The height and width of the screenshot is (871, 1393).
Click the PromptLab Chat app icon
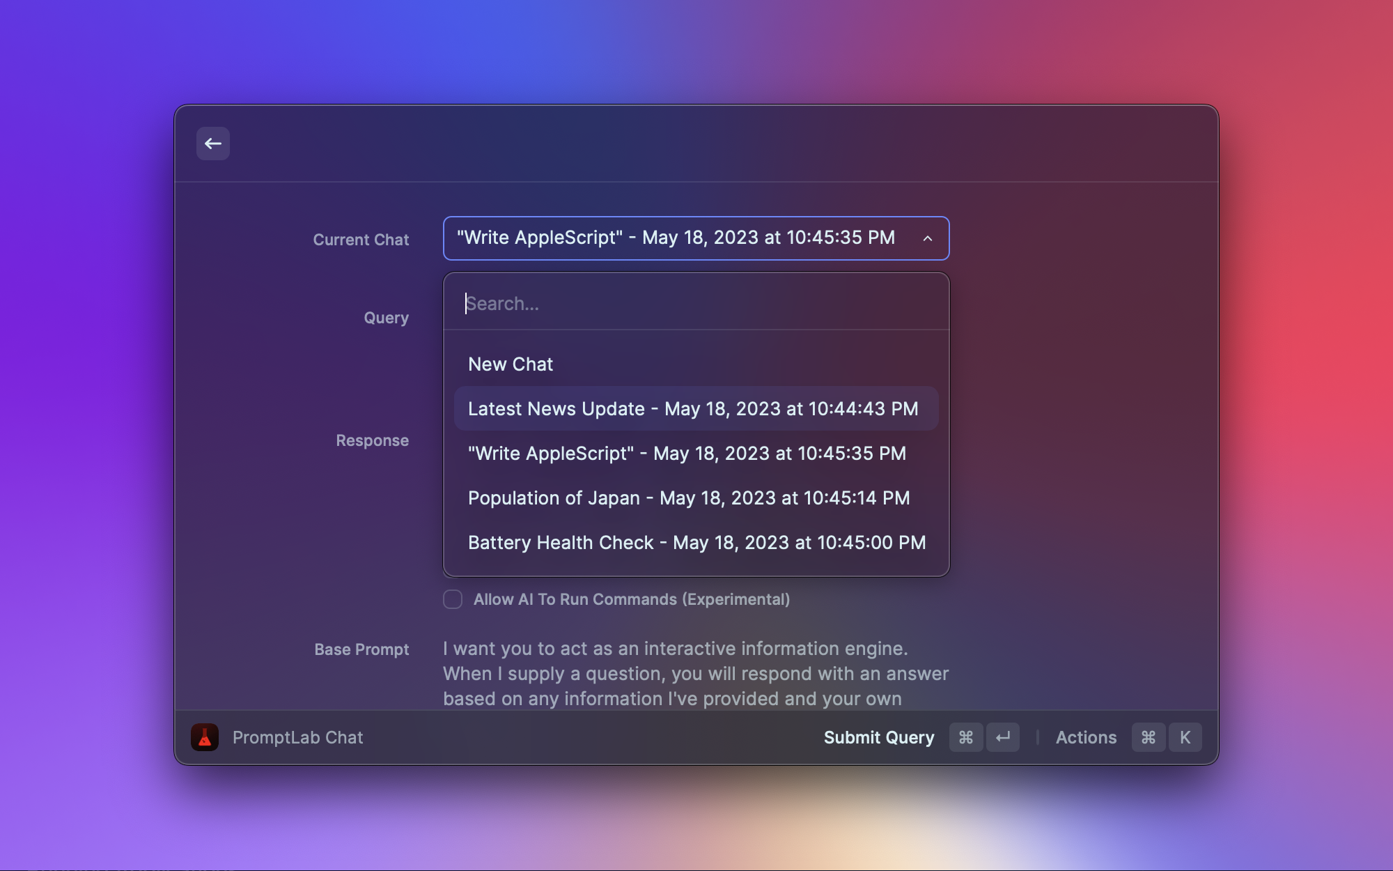pos(203,737)
